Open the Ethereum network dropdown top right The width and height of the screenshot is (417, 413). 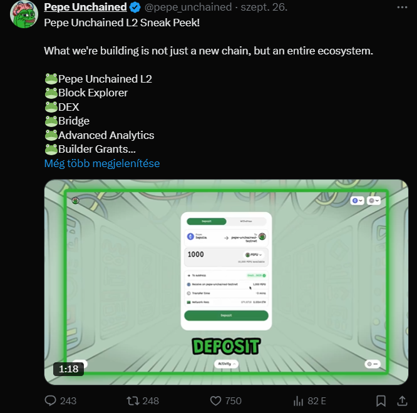click(357, 201)
